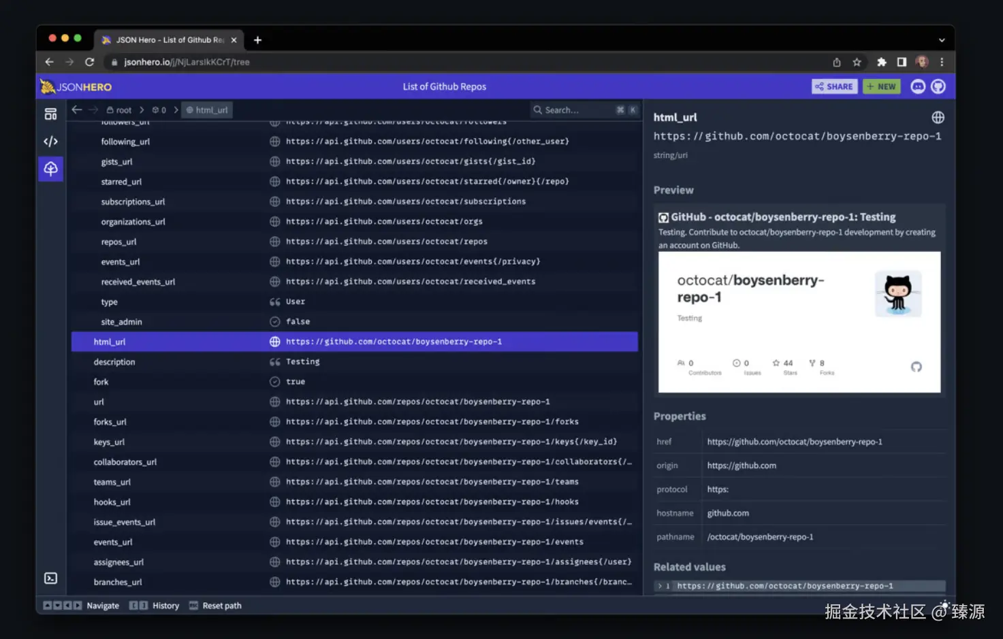Open column view in JSON Hero sidebar

point(51,114)
